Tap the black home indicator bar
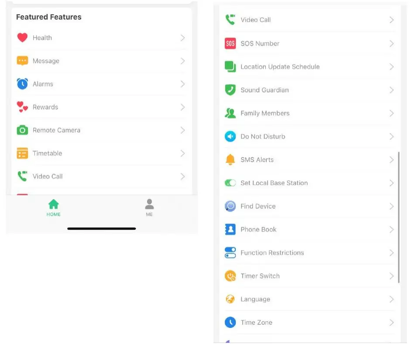Viewport: 413px width, 344px height. pyautogui.click(x=102, y=228)
